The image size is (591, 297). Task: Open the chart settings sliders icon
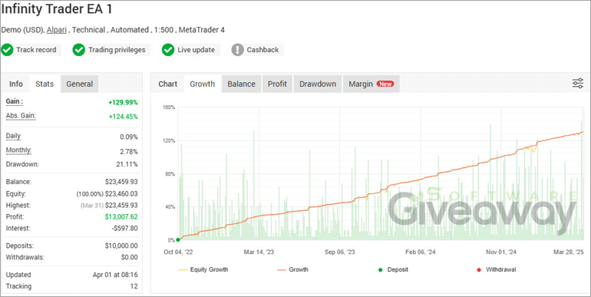pyautogui.click(x=577, y=84)
